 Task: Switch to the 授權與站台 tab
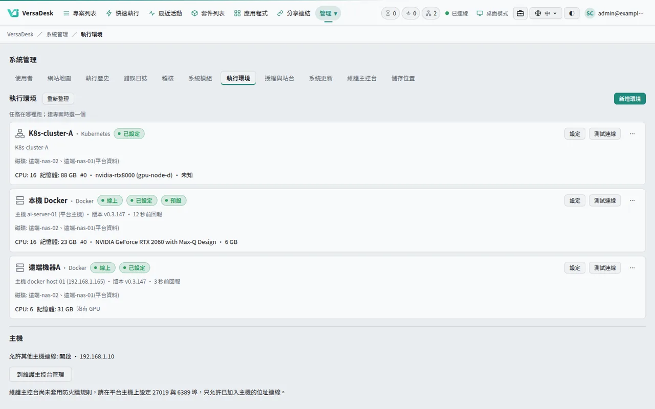click(x=279, y=78)
